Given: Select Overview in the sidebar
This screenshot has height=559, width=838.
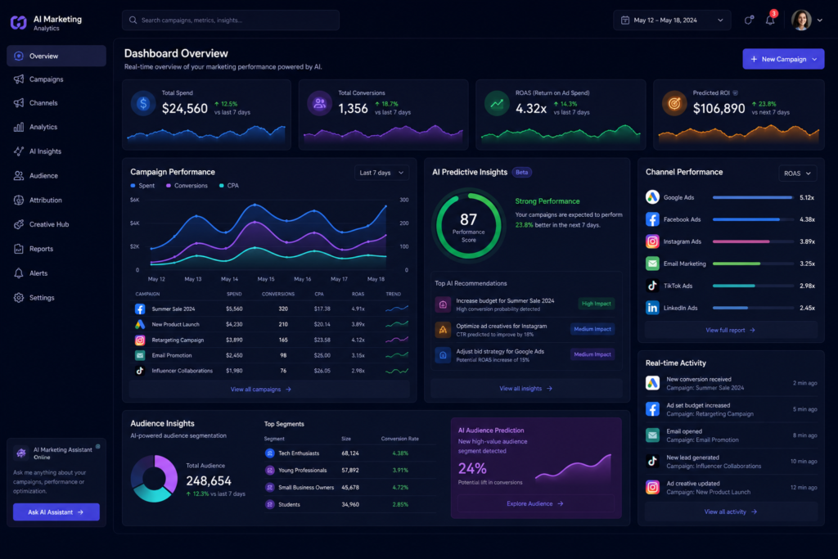Looking at the screenshot, I should [x=56, y=56].
